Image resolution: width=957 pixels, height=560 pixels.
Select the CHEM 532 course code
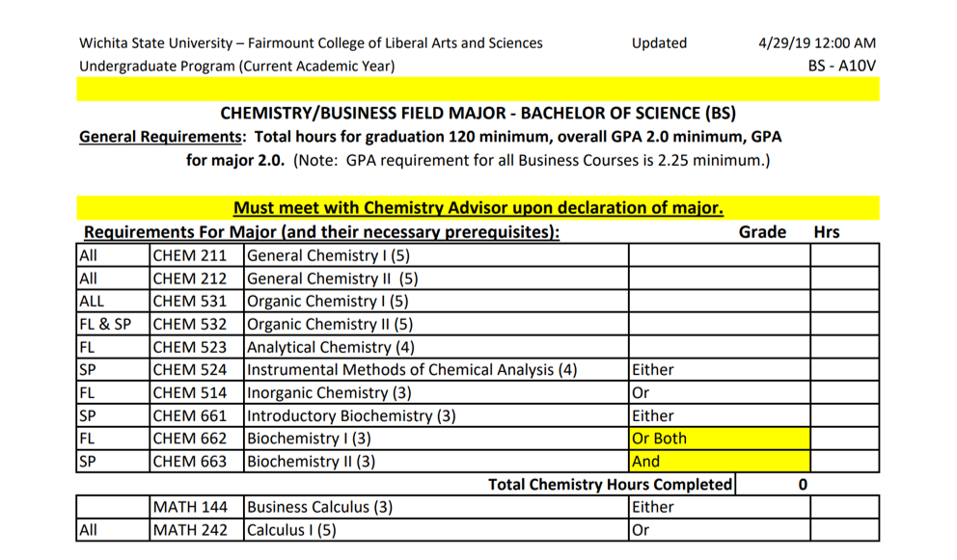pyautogui.click(x=190, y=324)
